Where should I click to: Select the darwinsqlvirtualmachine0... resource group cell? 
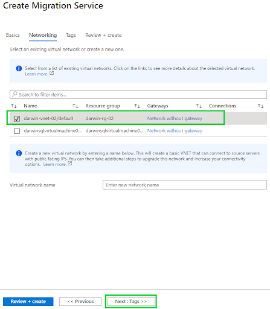click(x=114, y=131)
